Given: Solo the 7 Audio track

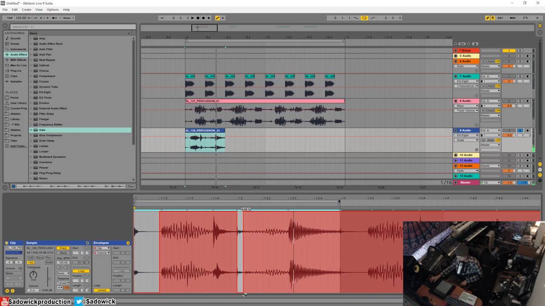Looking at the screenshot, I should pos(520,76).
